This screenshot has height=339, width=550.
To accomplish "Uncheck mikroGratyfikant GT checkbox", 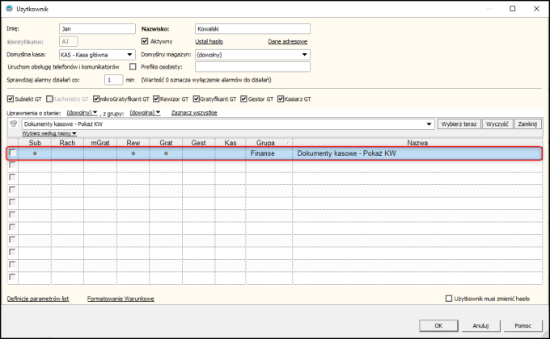I will coord(96,99).
